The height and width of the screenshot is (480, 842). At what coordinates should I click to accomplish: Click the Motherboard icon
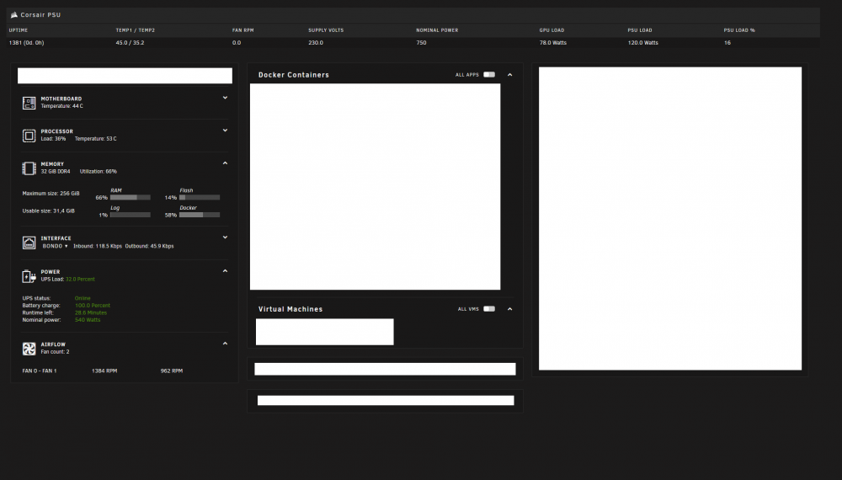[29, 103]
